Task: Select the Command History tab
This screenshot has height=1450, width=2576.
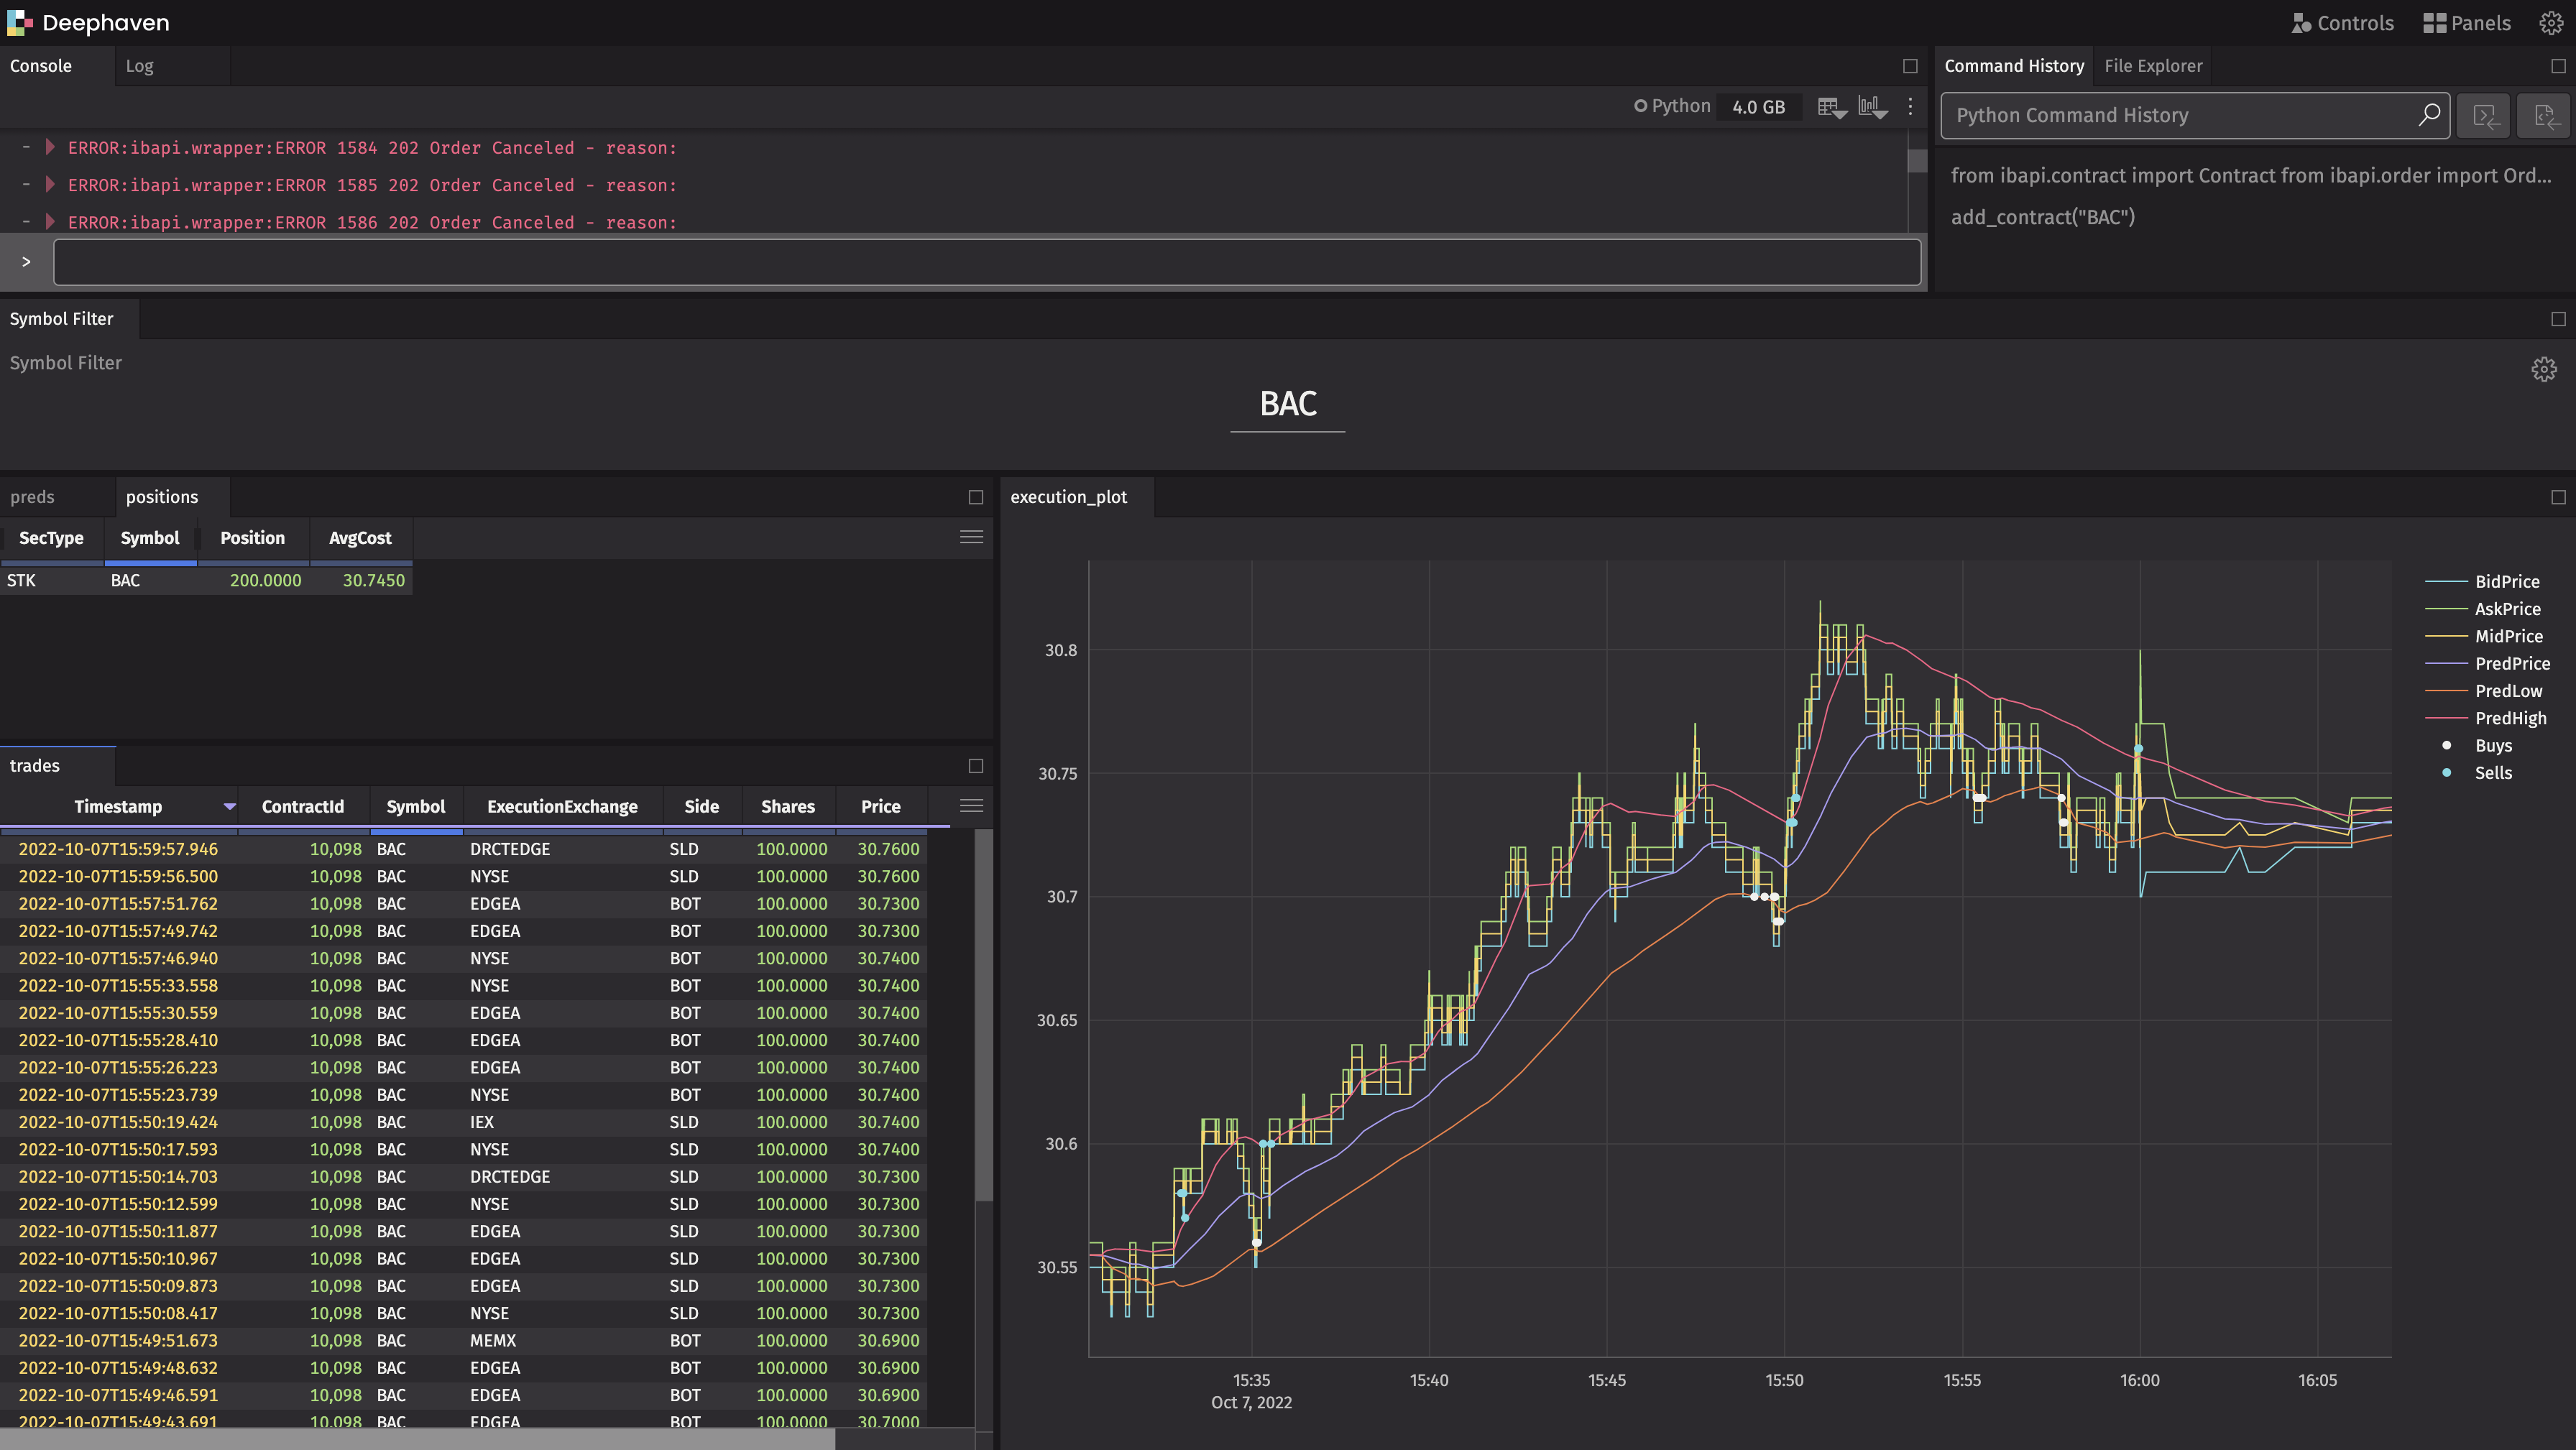Action: pyautogui.click(x=2014, y=66)
